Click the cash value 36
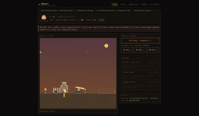This screenshot has width=199, height=116. tap(82, 20)
